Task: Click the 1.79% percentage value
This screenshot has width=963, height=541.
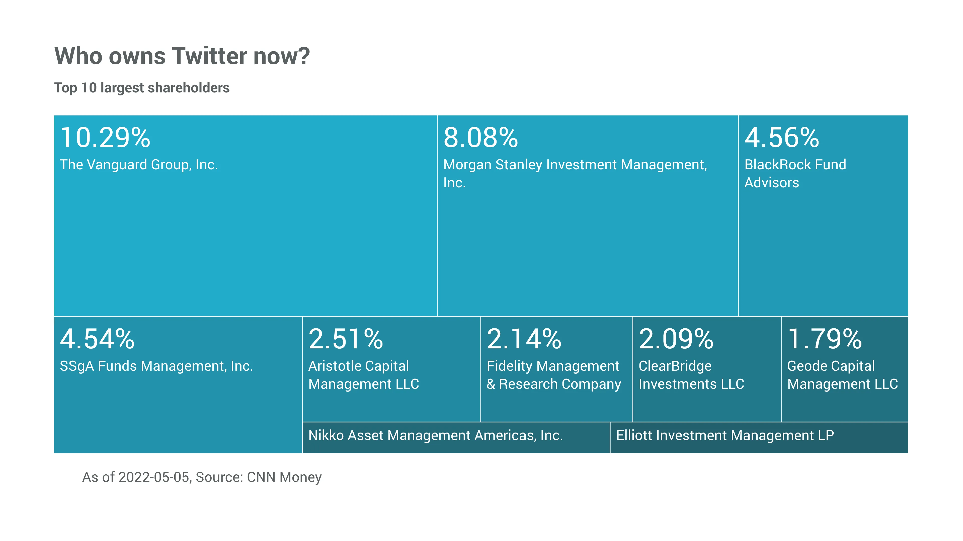Action: 825,339
